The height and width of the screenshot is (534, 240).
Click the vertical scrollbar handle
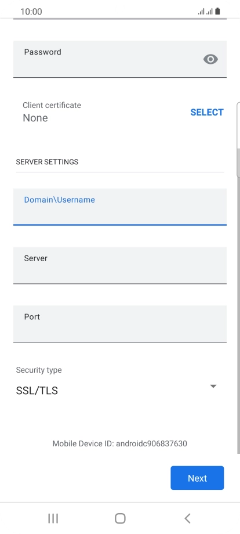pos(238,140)
